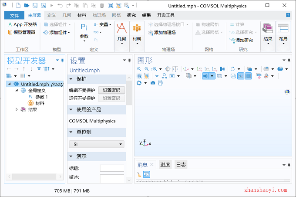Activate zoom box tool
296x197 pixels.
pyautogui.click(x=154, y=69)
